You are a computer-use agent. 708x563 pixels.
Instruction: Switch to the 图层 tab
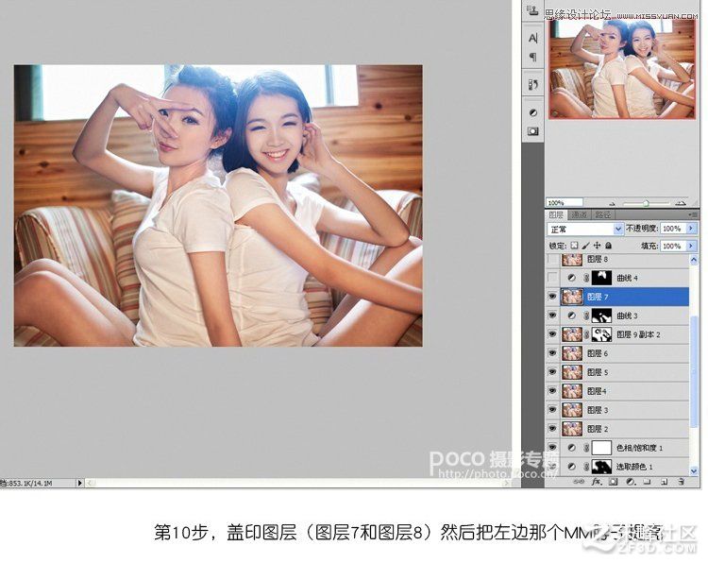pyautogui.click(x=556, y=214)
